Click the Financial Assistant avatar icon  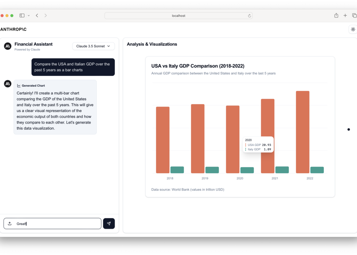point(8,46)
